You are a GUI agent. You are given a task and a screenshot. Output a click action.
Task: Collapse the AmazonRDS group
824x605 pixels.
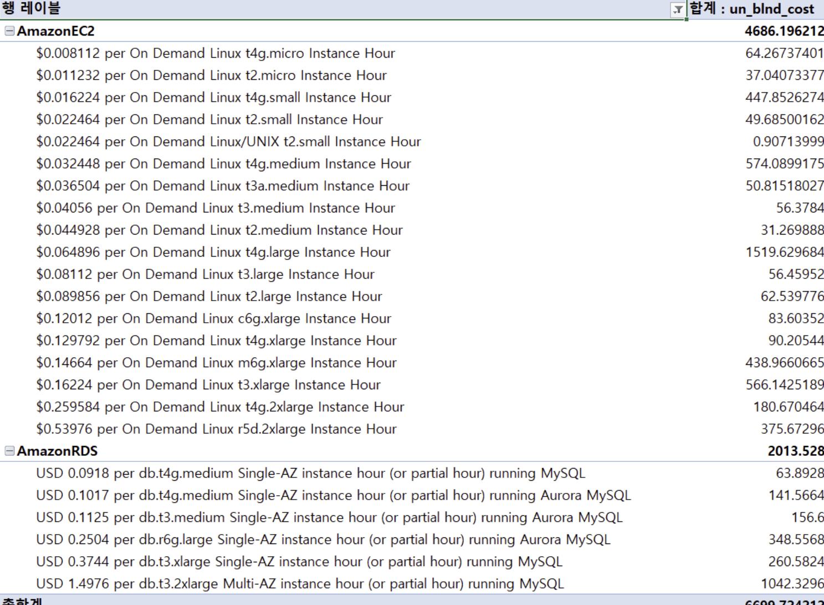9,451
